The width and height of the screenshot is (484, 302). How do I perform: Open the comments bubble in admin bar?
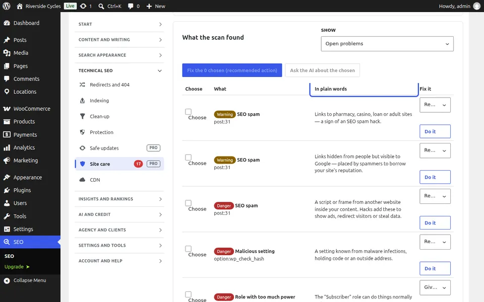pos(131,6)
